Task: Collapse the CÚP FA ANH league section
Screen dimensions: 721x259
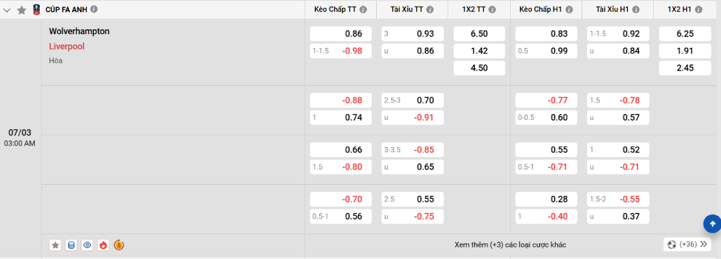Action: [x=7, y=10]
